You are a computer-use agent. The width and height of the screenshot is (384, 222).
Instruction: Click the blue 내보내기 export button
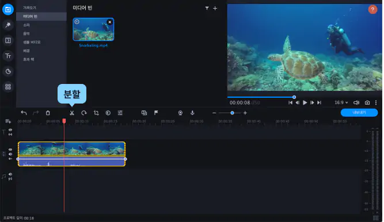[x=359, y=113]
